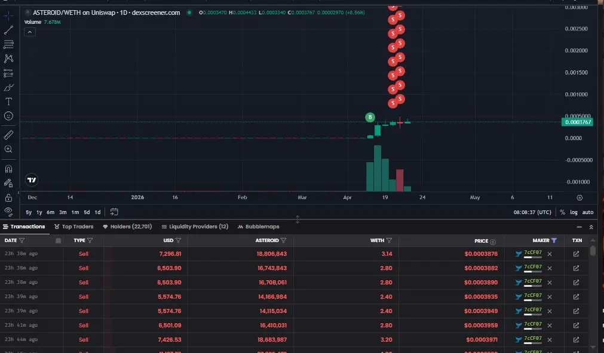Viewport: 604px width, 353px height.
Task: Expand panel with the double-chevron up icon
Action: tap(591, 227)
